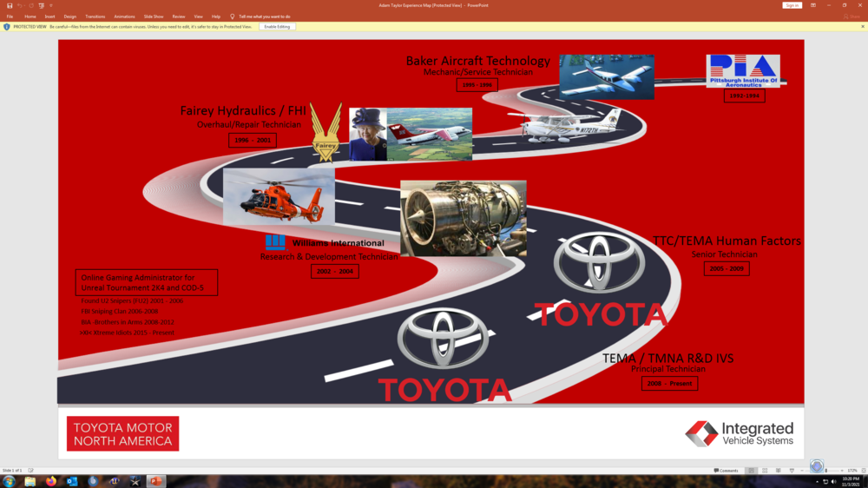Screen dimensions: 868x488
Task: Click the Share button
Action: tap(852, 16)
